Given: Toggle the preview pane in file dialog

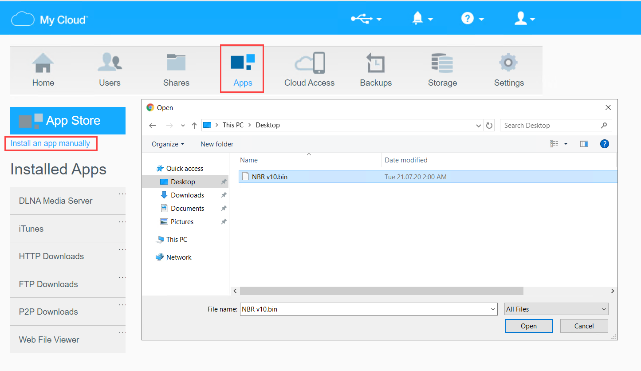Looking at the screenshot, I should coord(584,143).
